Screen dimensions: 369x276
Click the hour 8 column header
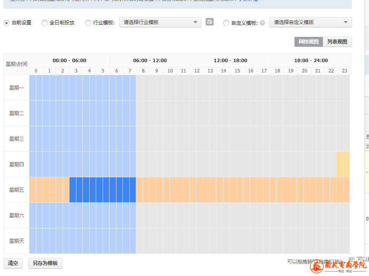pos(143,71)
